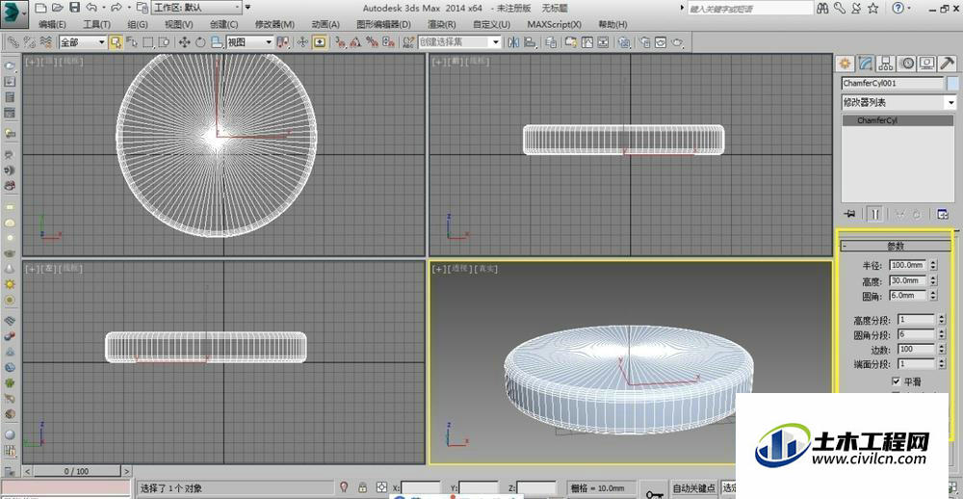
Task: Open the 工具(T) menu
Action: tap(96, 25)
